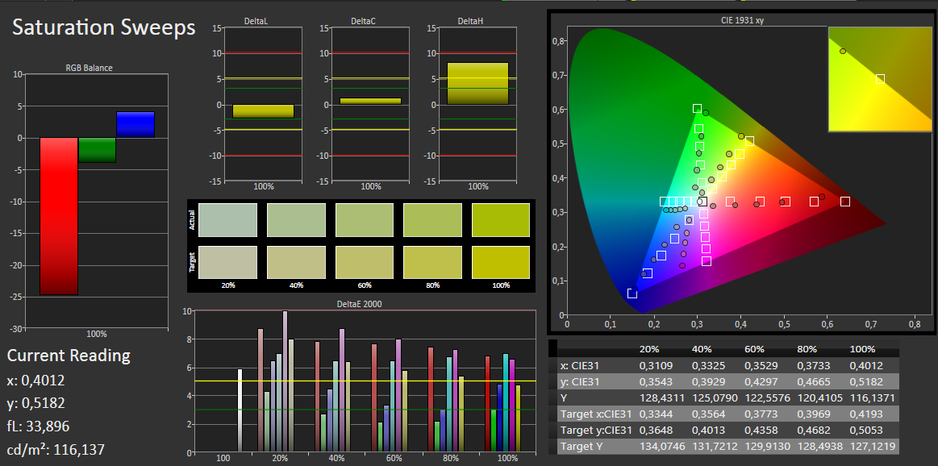Select the white bar in DeltaE 2000 chart
Screen dimensions: 938x466
coord(240,410)
